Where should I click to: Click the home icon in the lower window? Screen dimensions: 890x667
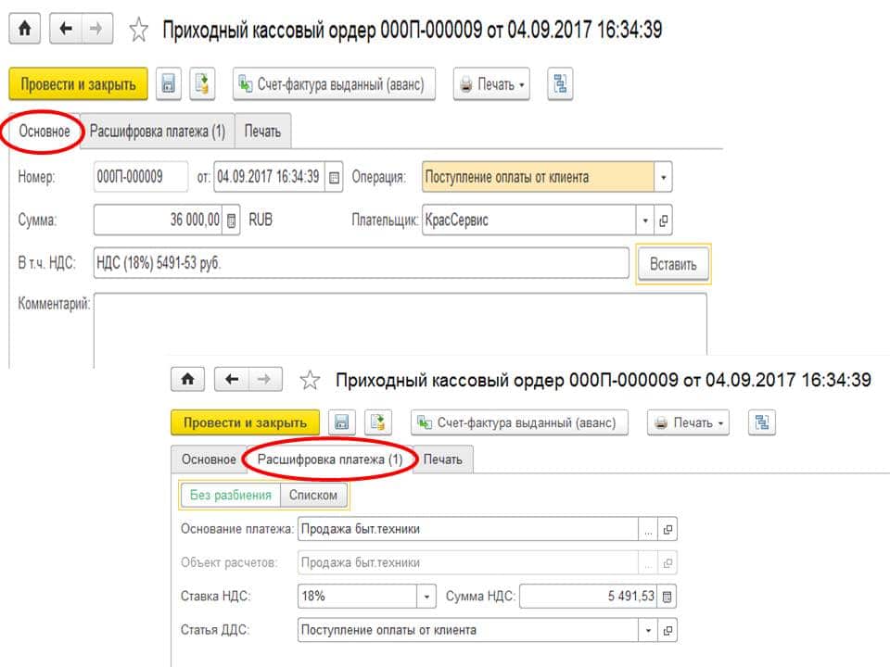pyautogui.click(x=188, y=379)
